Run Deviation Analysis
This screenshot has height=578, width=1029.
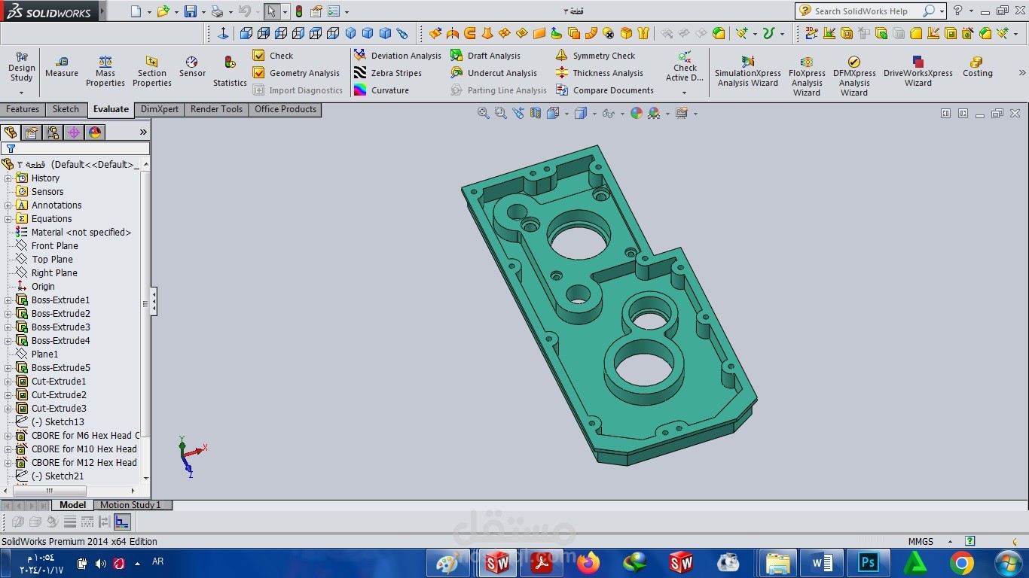397,56
